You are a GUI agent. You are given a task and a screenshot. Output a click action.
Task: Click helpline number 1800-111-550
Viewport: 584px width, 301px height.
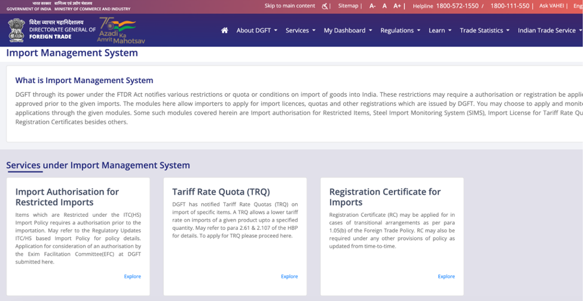coord(510,6)
